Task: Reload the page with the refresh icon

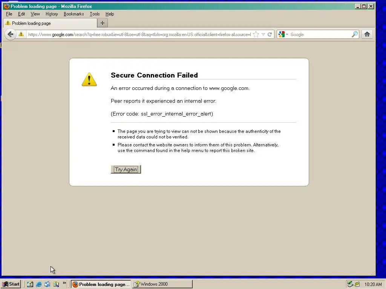Action: tap(270, 34)
